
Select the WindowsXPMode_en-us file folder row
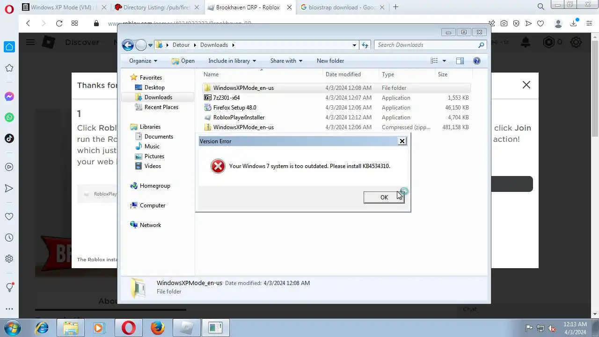pyautogui.click(x=336, y=88)
